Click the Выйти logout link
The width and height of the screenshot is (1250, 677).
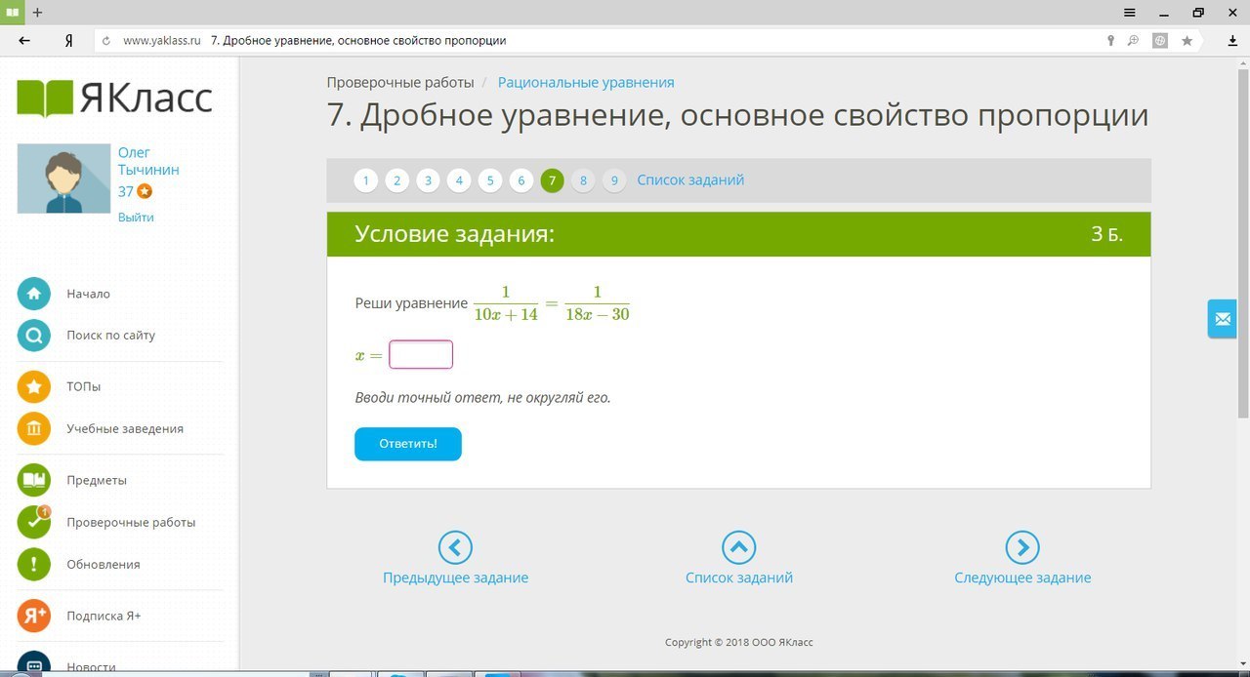point(136,218)
